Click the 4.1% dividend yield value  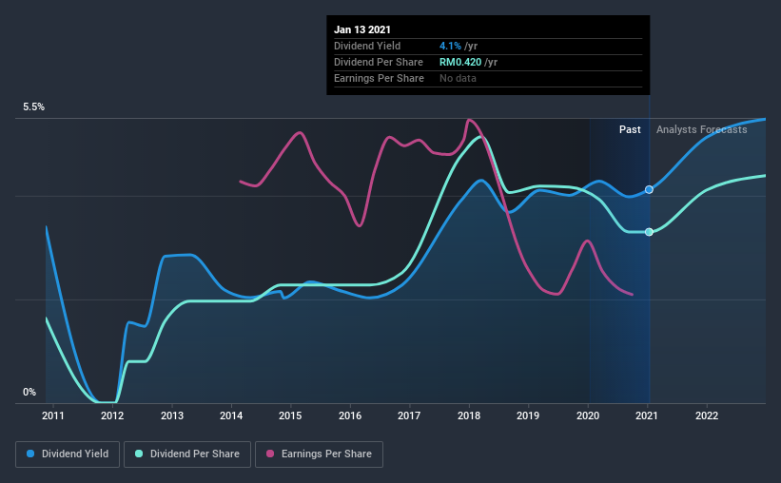(x=450, y=46)
